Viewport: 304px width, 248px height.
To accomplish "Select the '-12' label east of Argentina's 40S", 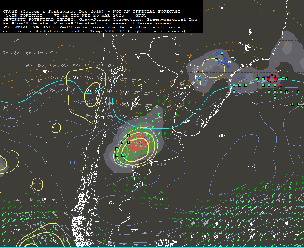I will coord(162,164).
